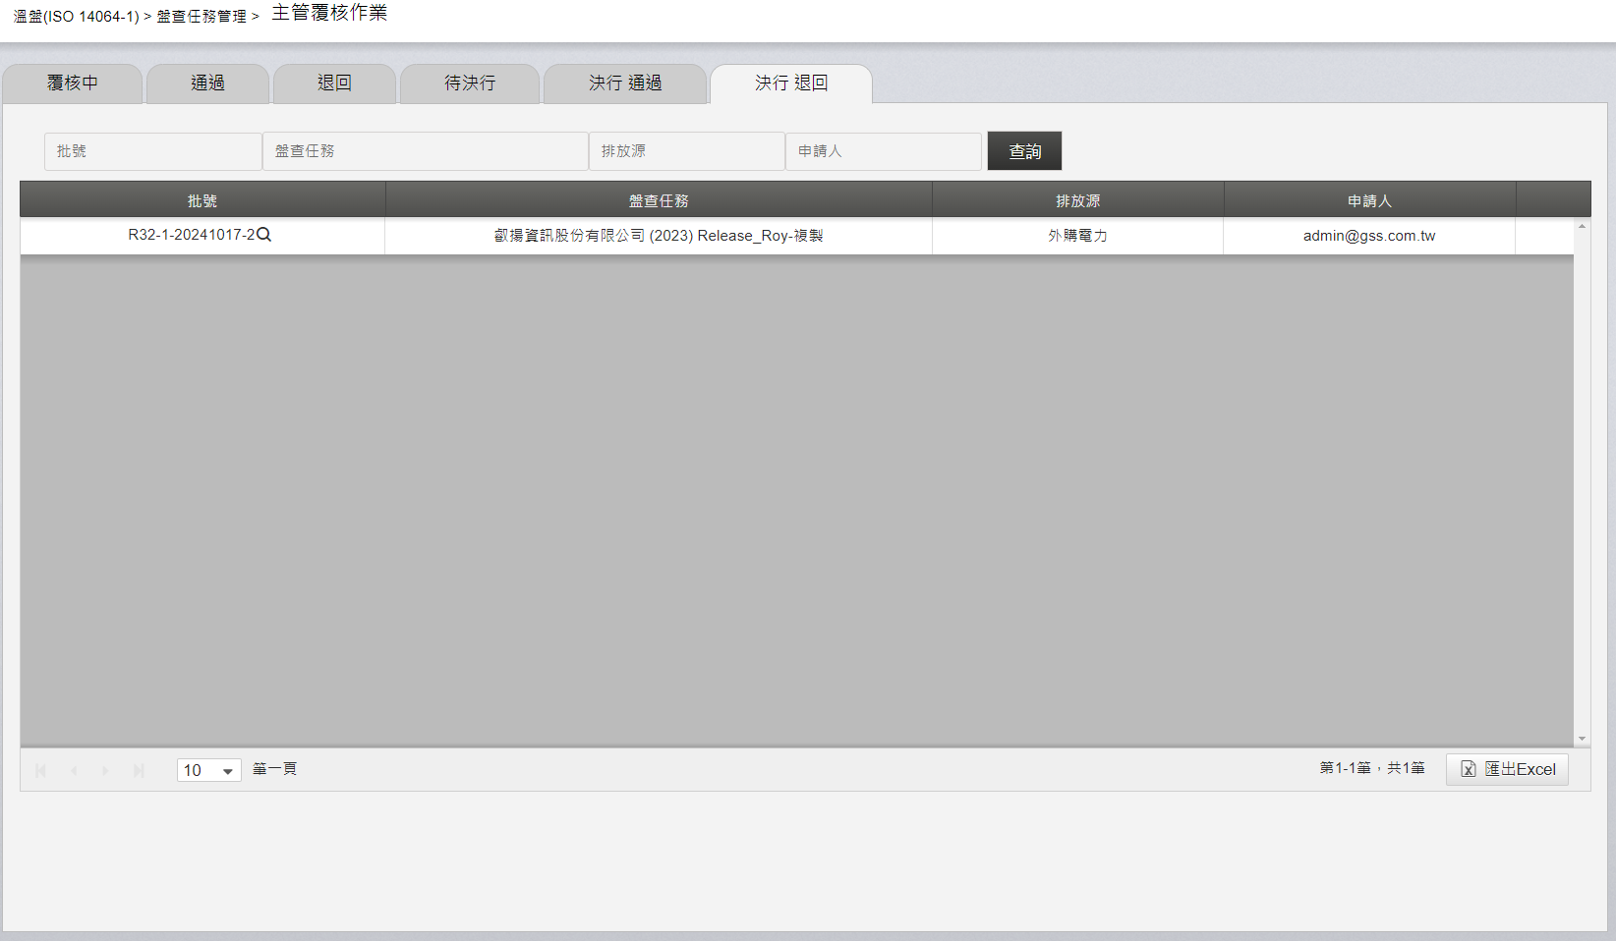Click the 申請人 filter input field

click(884, 151)
